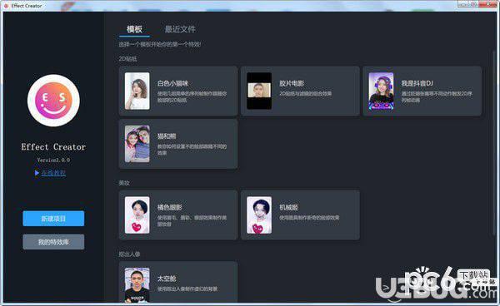The width and height of the screenshot is (500, 306).
Task: Click the 太空舱 card description text
Action: (x=187, y=289)
